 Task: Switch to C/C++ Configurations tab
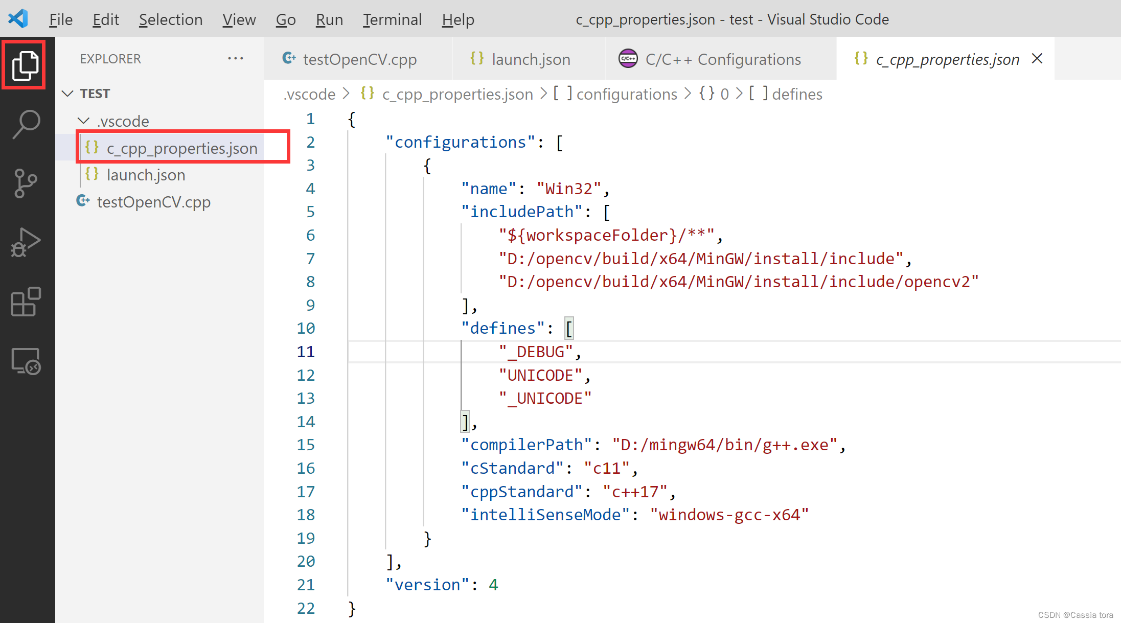(x=721, y=59)
